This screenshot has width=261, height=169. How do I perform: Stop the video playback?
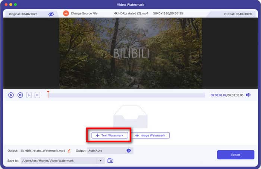(x=20, y=95)
